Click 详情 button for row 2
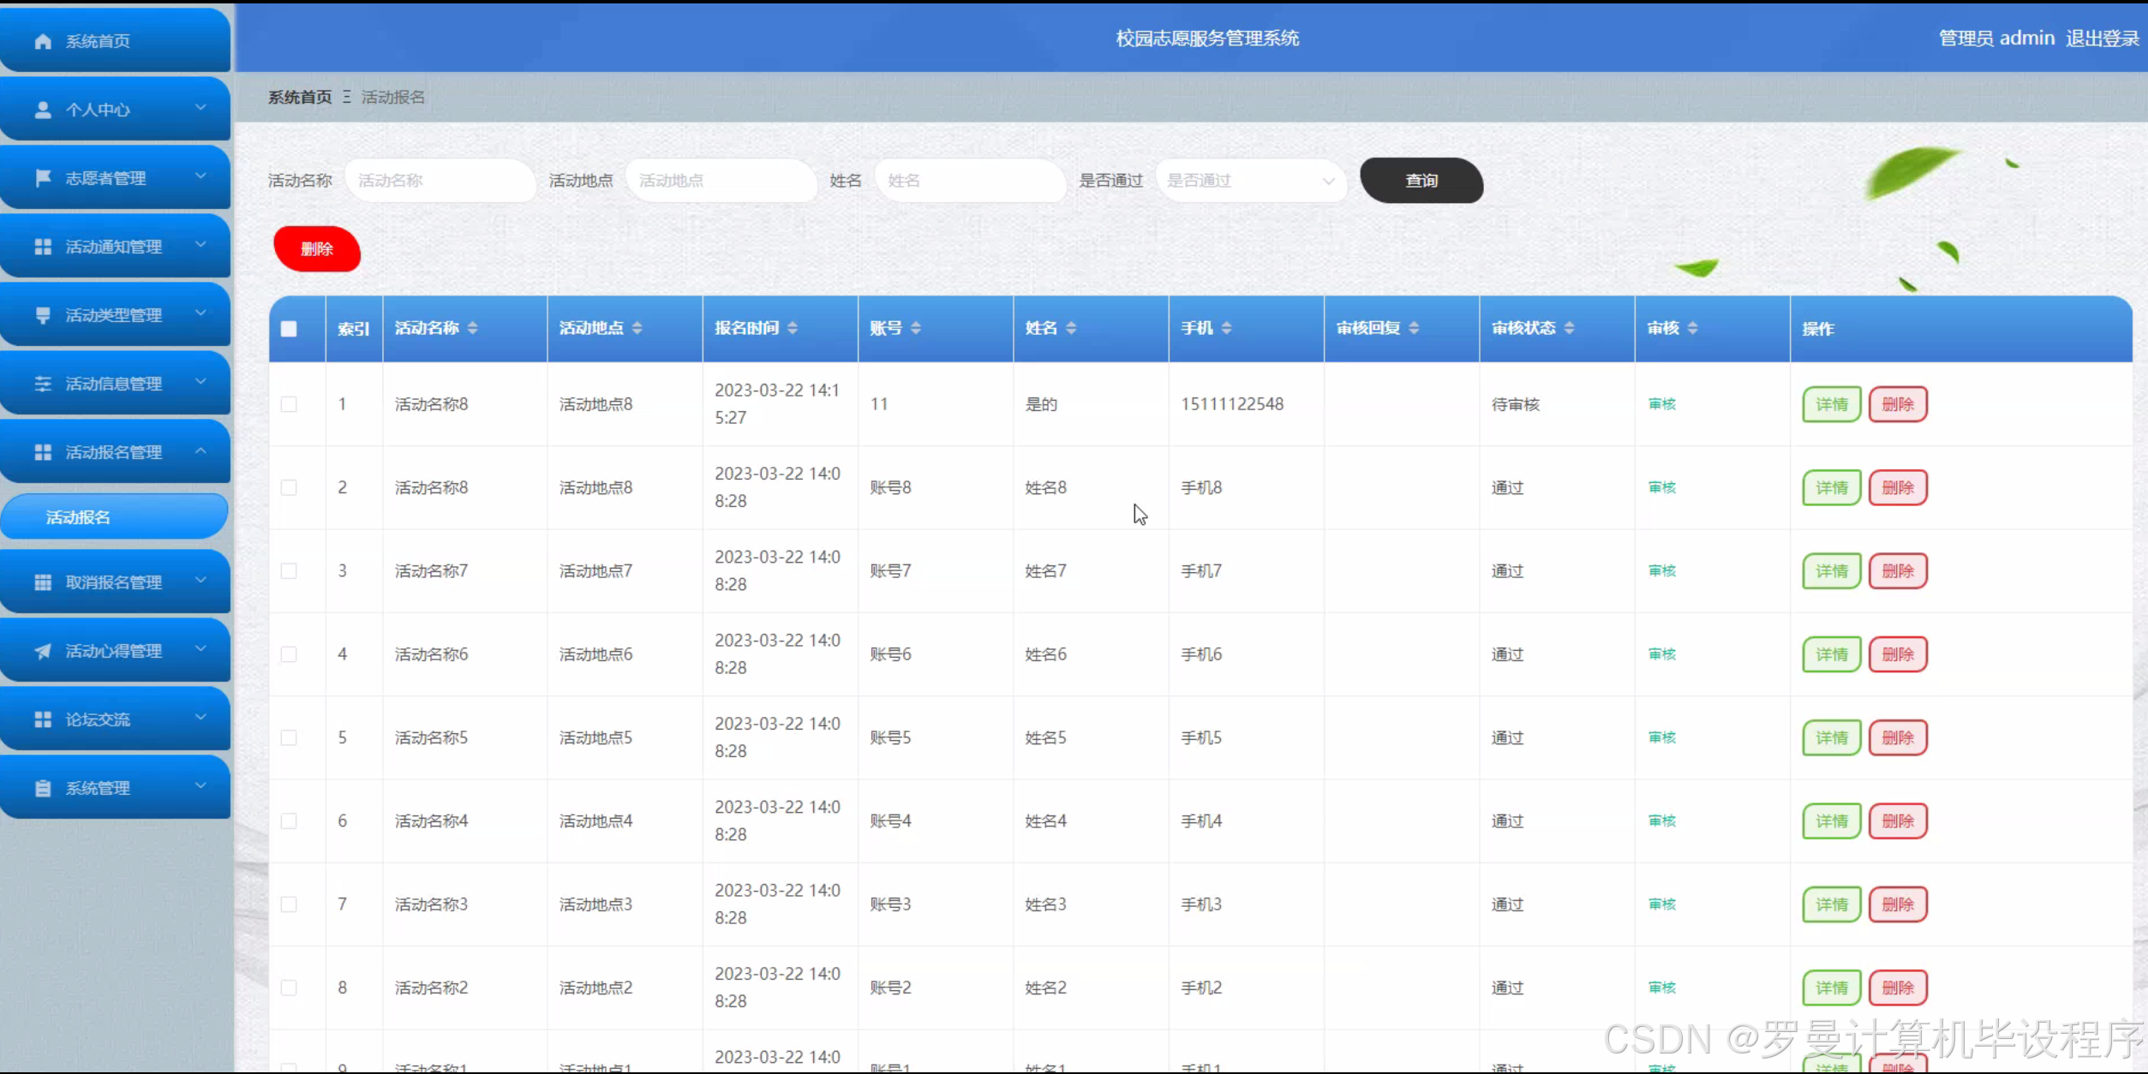2148x1074 pixels. point(1831,487)
